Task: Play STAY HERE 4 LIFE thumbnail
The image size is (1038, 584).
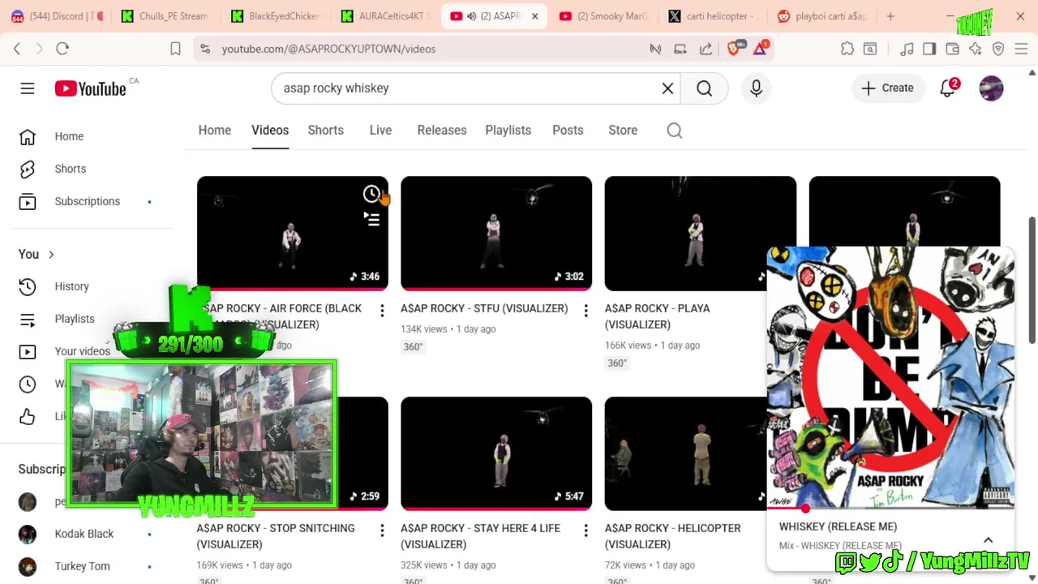Action: pyautogui.click(x=496, y=453)
